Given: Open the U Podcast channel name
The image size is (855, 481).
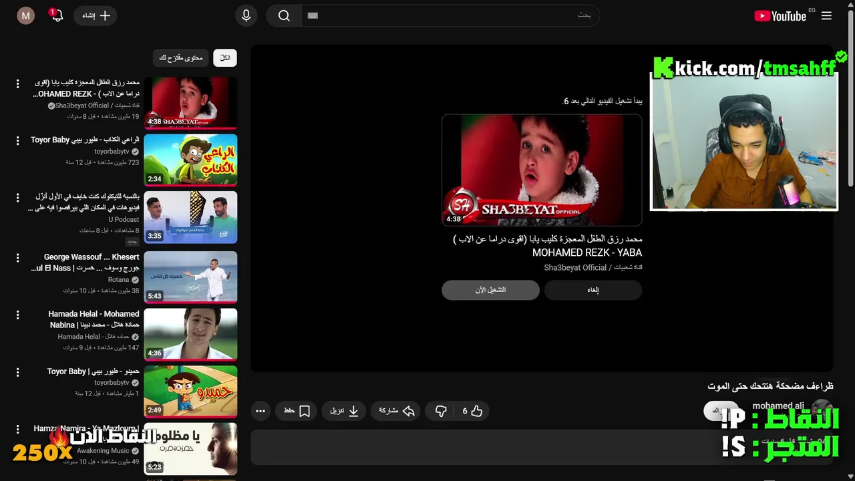Looking at the screenshot, I should [124, 220].
